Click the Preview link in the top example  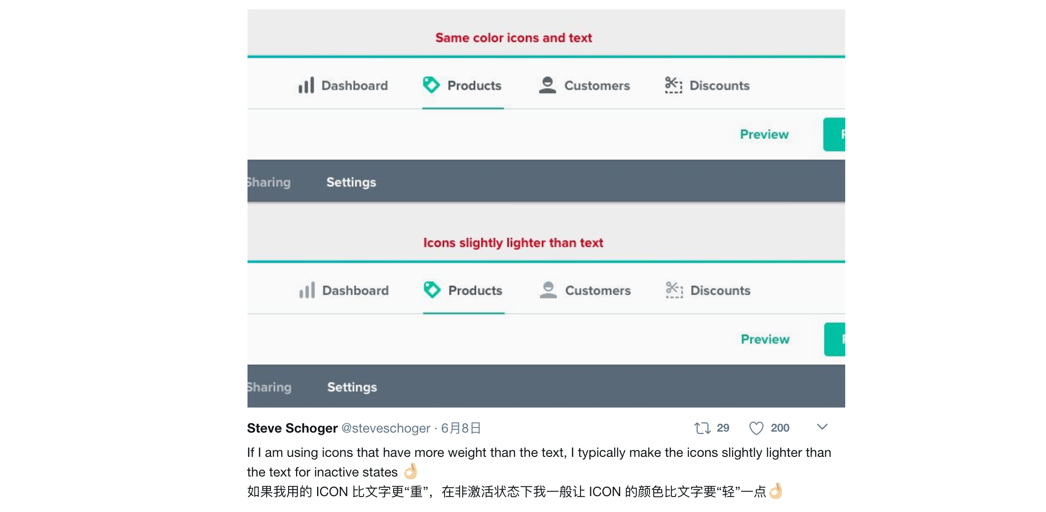coord(764,135)
